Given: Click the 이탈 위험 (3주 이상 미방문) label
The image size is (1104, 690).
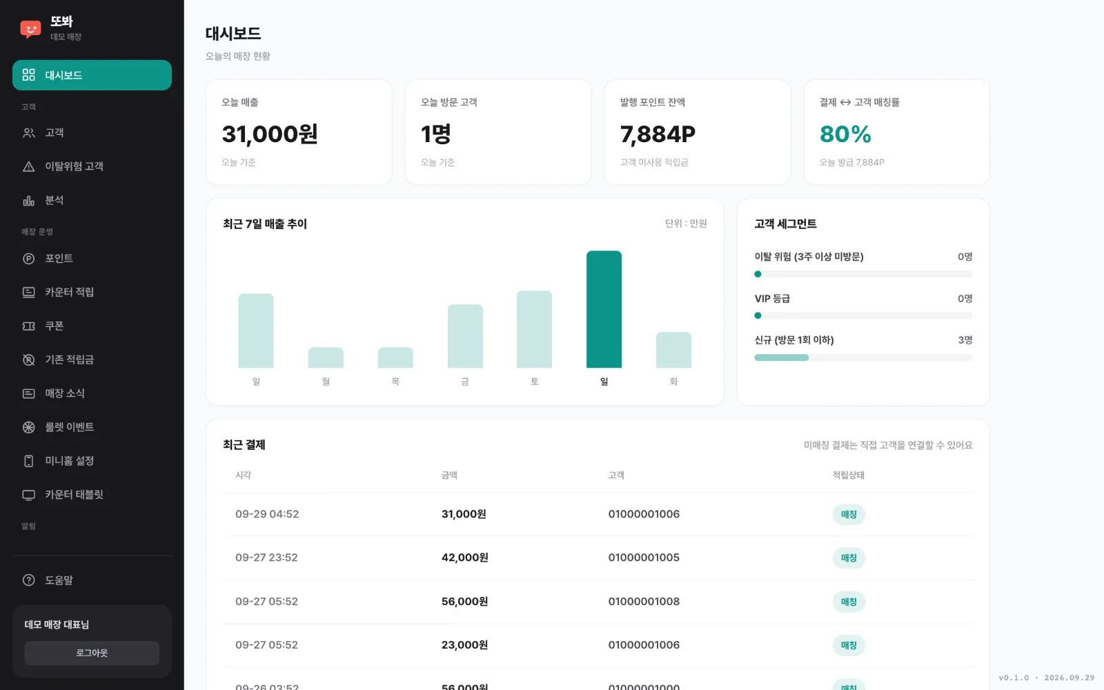Looking at the screenshot, I should pos(809,257).
